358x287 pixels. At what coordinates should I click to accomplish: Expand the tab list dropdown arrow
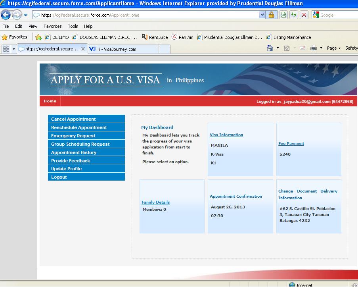click(13, 49)
